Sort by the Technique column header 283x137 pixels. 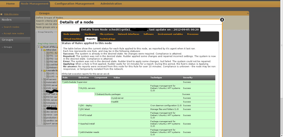(x=156, y=78)
